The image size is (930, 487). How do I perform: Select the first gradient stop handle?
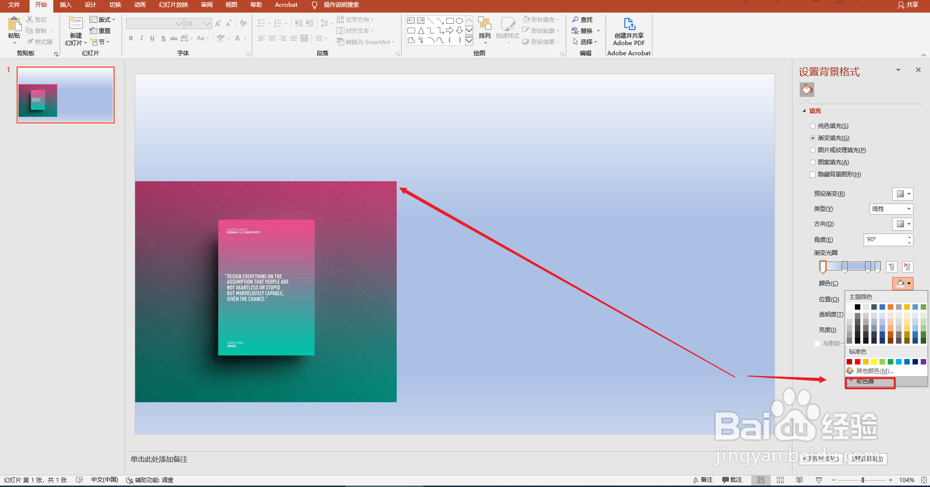(x=822, y=267)
